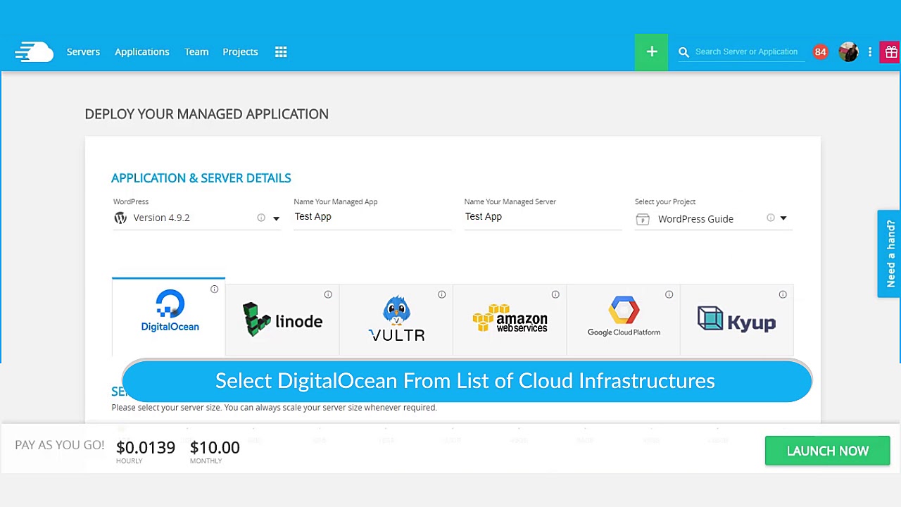The width and height of the screenshot is (901, 507).
Task: Open the Servers menu
Action: pos(83,51)
